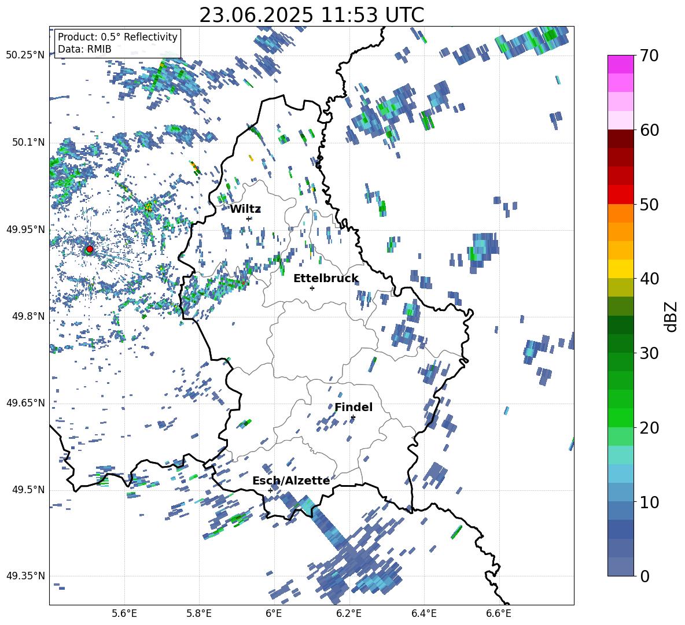Click the 10 colorbar tick label
Screen dimensions: 685x625
(649, 502)
